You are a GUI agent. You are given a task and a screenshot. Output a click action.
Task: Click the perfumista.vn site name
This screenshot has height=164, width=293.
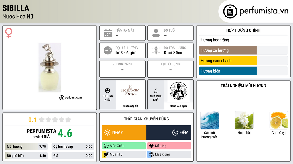pos(264,11)
